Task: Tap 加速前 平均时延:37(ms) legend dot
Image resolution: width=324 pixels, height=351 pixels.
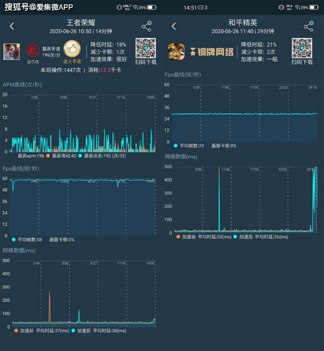Action: click(16, 331)
